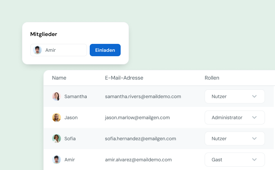The image size is (275, 170).
Task: Click the chevron arrow in Amir's Gast box
Action: [254, 159]
